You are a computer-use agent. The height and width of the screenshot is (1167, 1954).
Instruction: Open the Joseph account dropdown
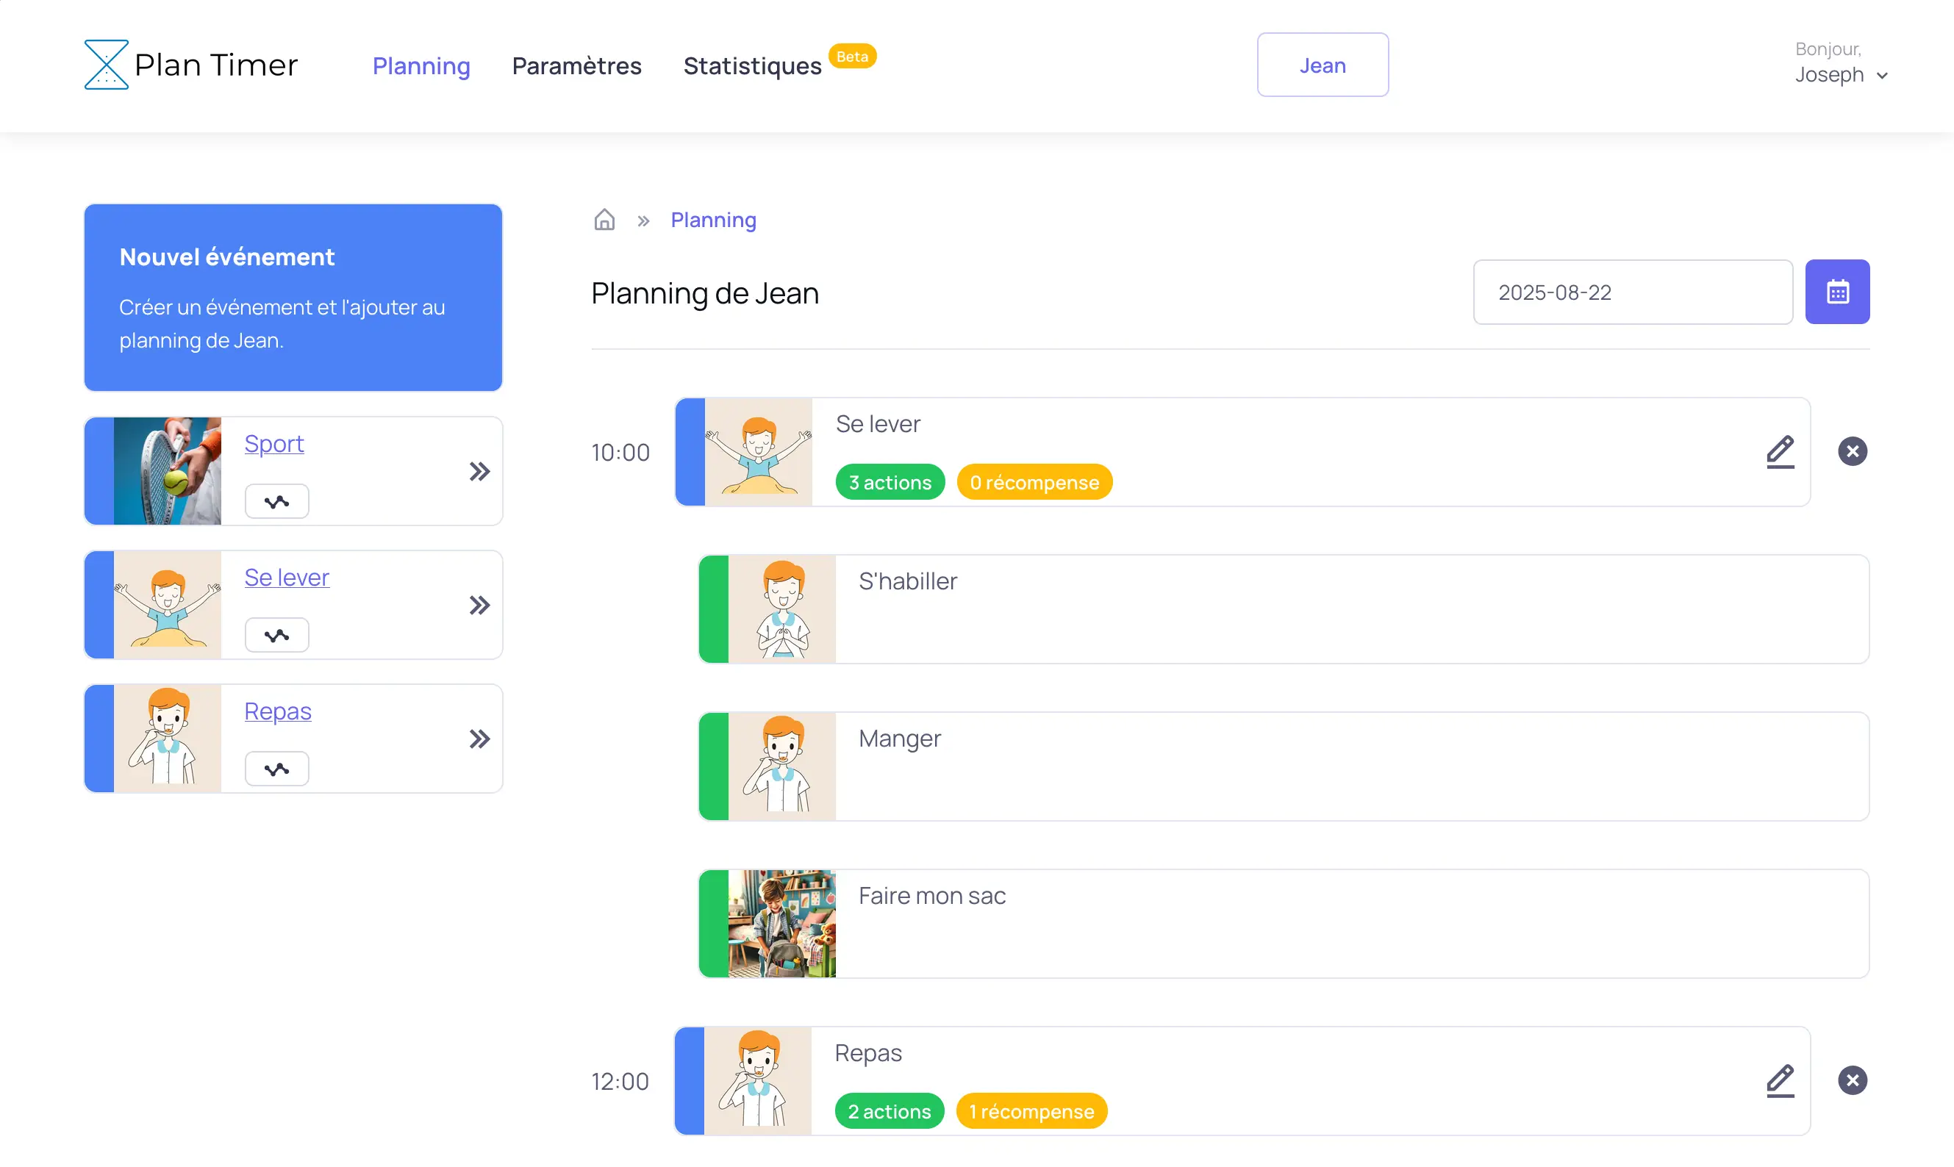click(x=1842, y=75)
